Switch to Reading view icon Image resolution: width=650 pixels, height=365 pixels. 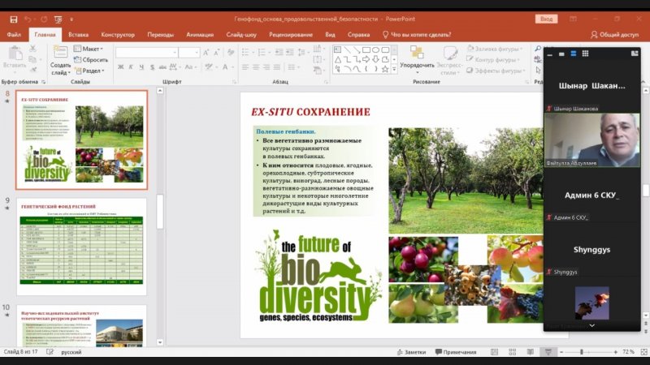[x=531, y=352]
